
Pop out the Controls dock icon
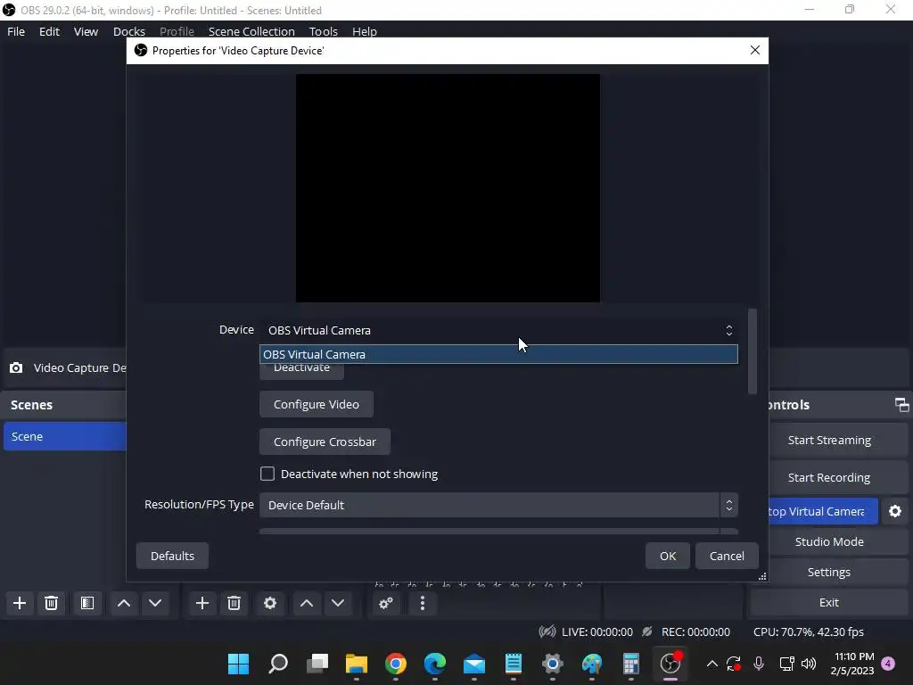tap(902, 405)
